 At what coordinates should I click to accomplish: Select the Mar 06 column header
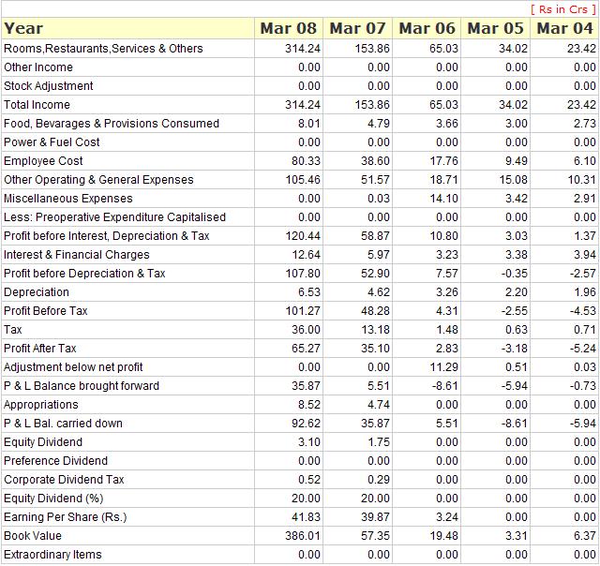coord(427,28)
